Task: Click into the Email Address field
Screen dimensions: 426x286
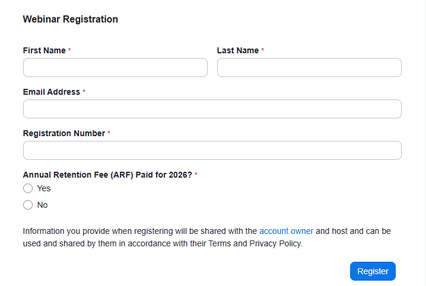Action: click(x=212, y=109)
